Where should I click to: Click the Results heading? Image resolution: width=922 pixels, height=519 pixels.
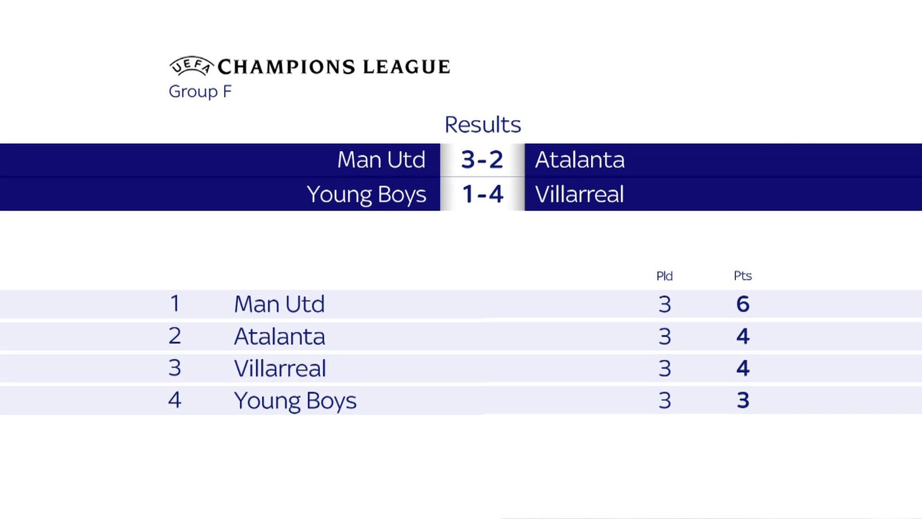click(x=482, y=125)
